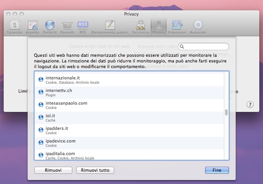Select the ipaditalia.com entry
The width and height of the screenshot is (263, 184).
129,155
